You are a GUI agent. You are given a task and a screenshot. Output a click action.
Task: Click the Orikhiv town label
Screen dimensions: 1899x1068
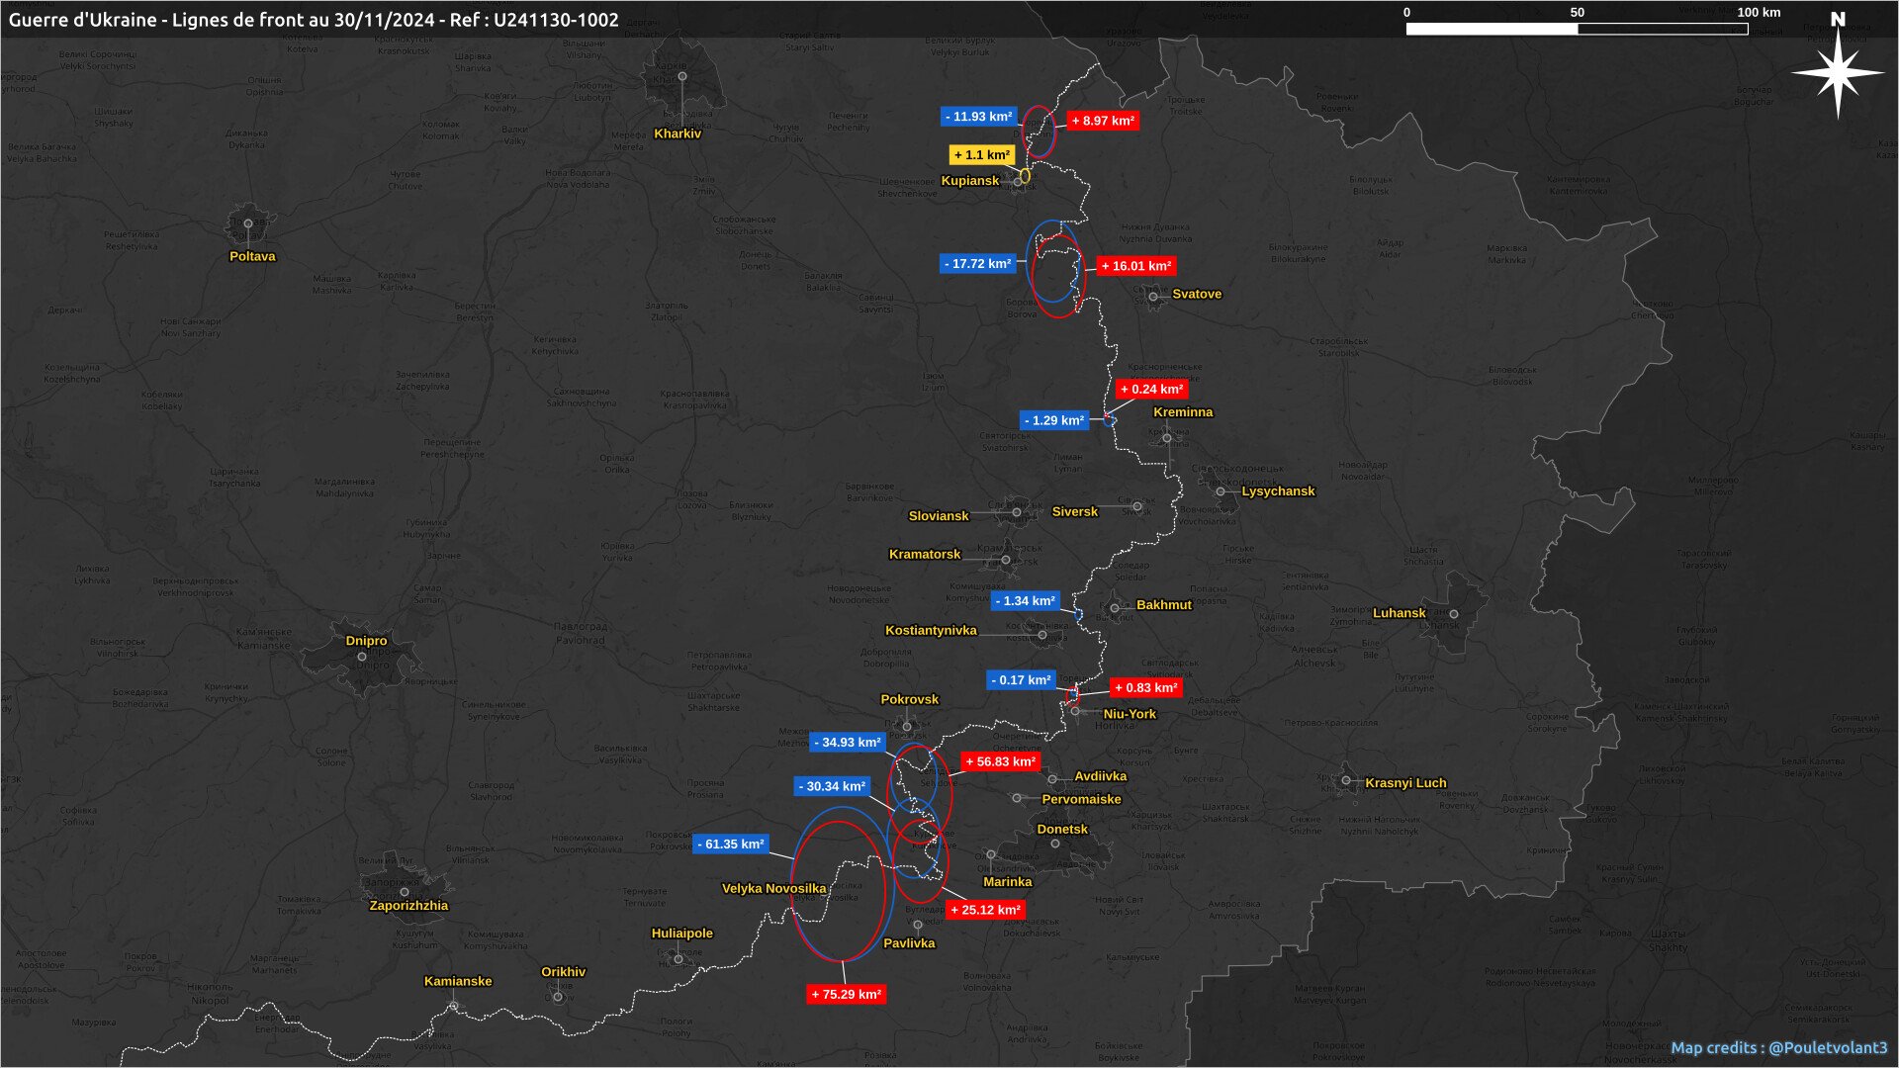click(x=564, y=972)
